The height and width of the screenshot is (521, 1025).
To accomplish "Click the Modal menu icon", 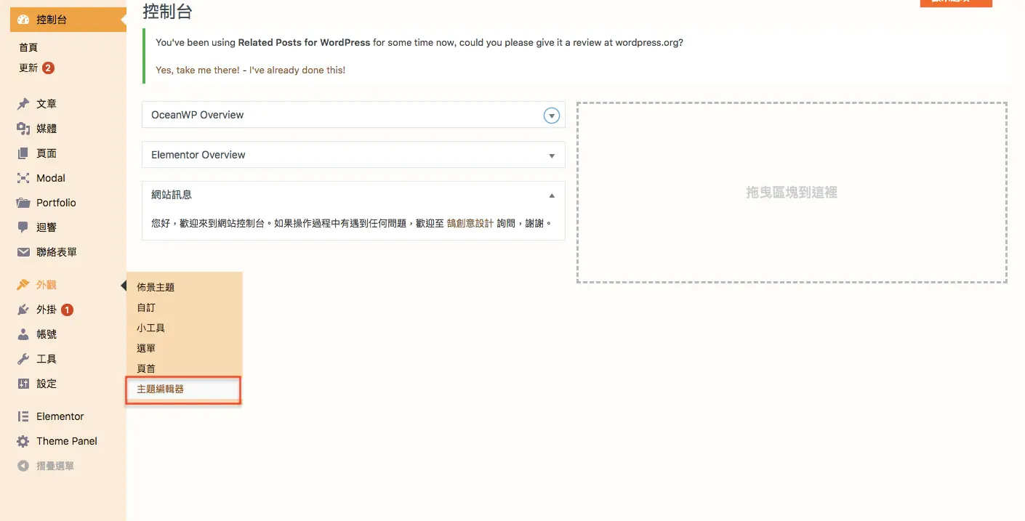I will tap(23, 178).
